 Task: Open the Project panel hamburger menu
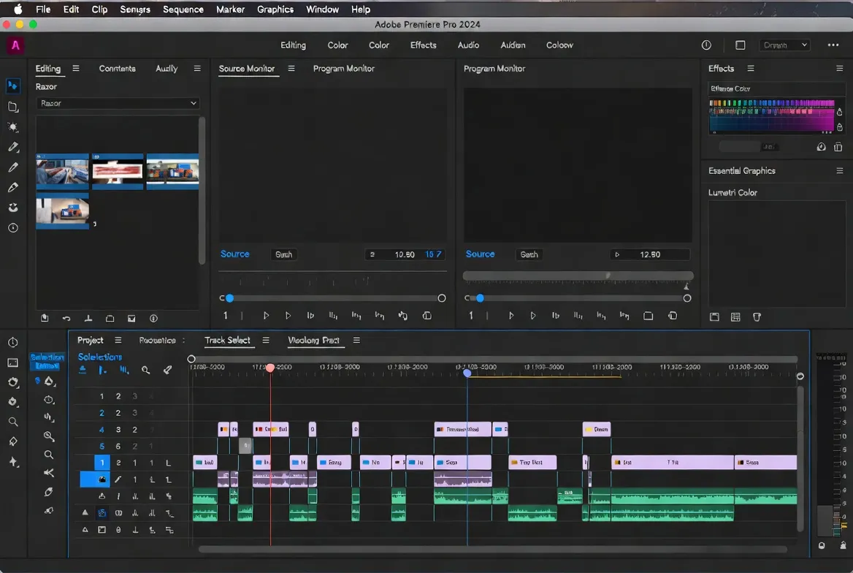[118, 340]
